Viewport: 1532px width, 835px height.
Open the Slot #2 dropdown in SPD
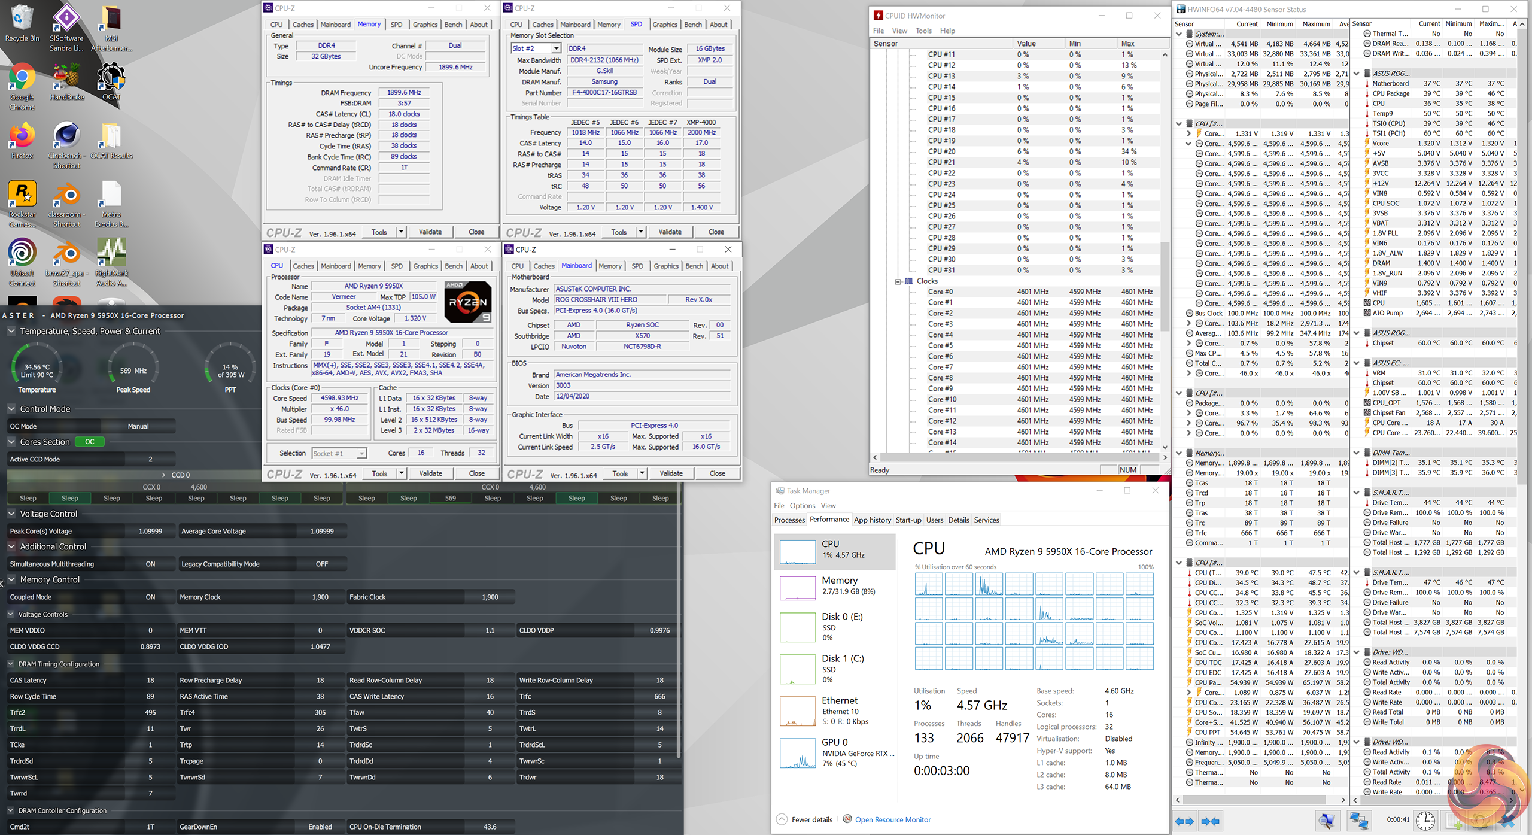click(x=556, y=48)
